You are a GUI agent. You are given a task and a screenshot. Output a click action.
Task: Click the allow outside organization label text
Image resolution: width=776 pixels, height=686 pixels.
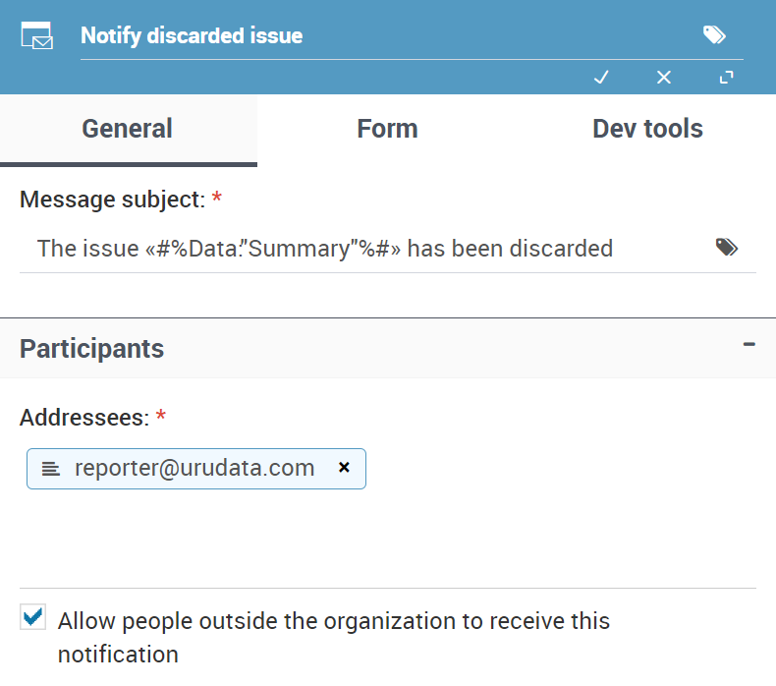(x=334, y=638)
